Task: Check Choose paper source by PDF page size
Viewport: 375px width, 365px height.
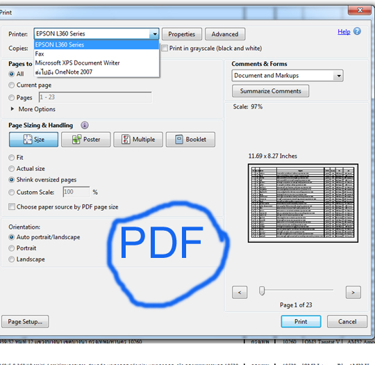Action: [x=12, y=206]
